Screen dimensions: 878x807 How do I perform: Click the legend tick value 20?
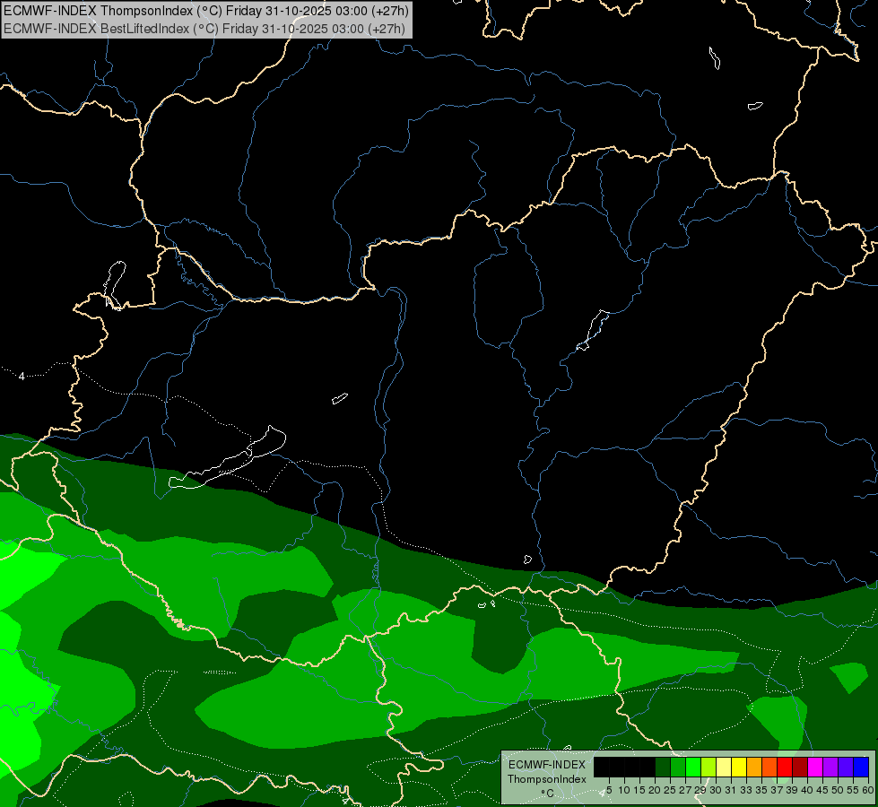pos(655,790)
